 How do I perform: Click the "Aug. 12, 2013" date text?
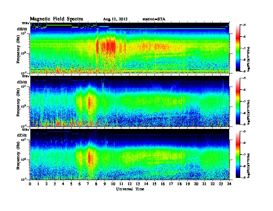(115, 19)
